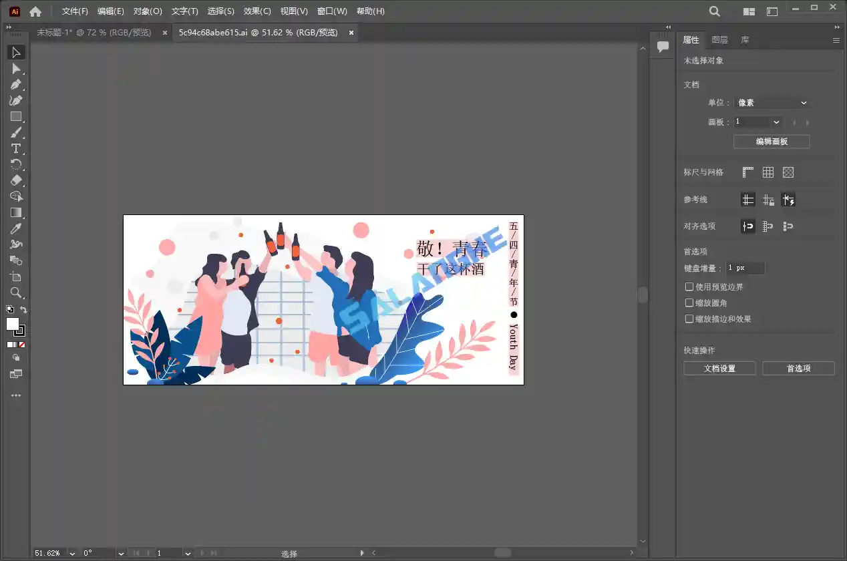Screen dimensions: 847x561
Task: Switch to the 图层 panel tab
Action: click(x=720, y=39)
